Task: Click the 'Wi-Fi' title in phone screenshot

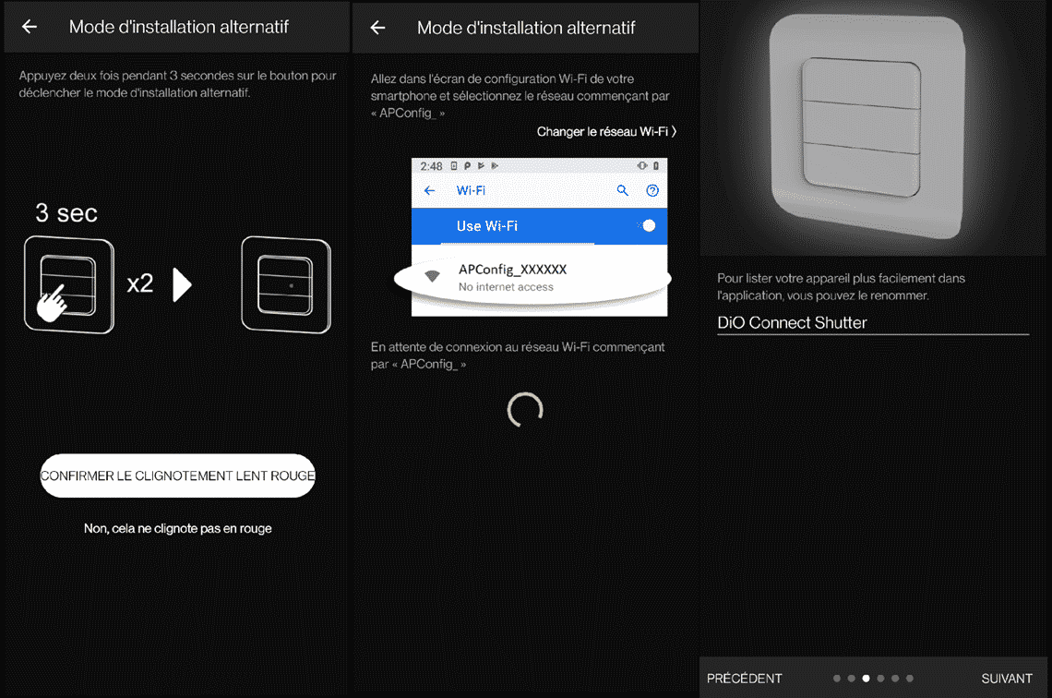Action: (471, 190)
